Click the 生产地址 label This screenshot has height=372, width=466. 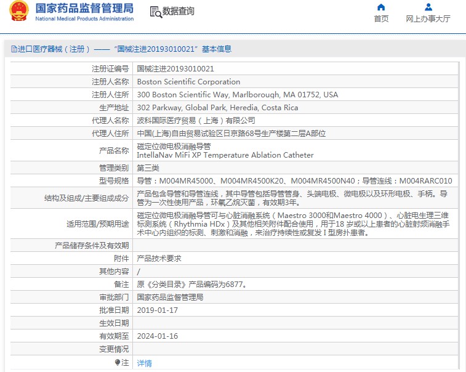(114, 108)
